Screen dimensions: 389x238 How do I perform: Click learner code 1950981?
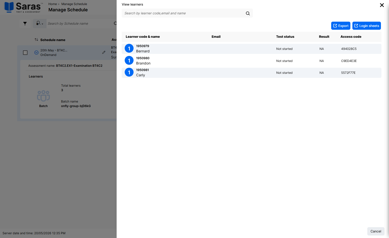(142, 70)
